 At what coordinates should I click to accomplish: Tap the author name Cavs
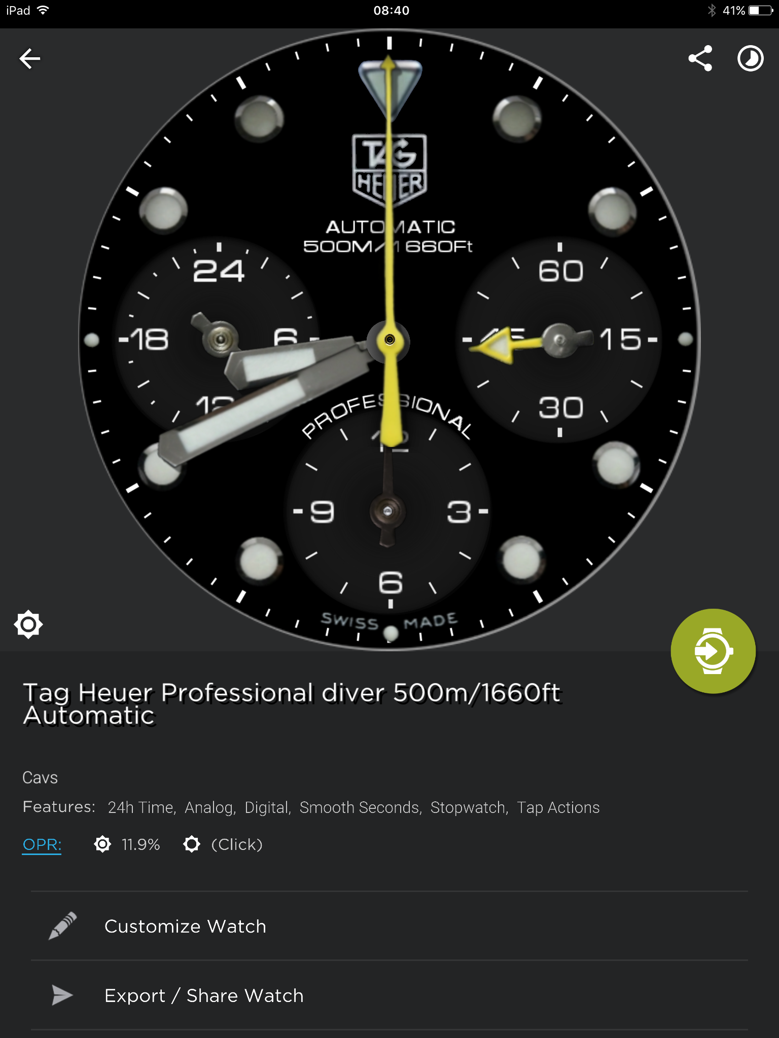40,777
